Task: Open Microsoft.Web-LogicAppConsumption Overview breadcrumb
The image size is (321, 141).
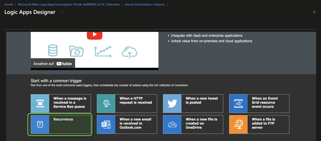Action: pos(69,4)
